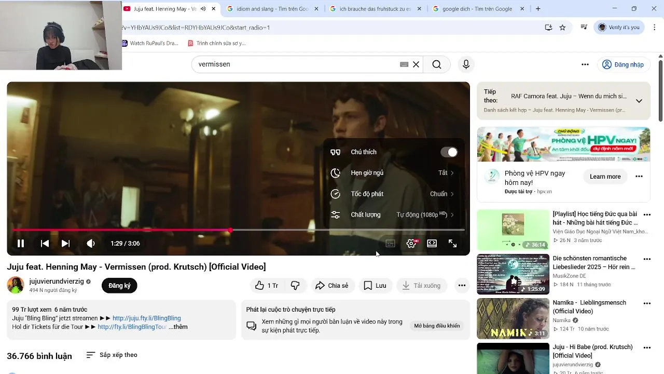Open Trình chính sửa sơ y... bookmark
664x374 pixels.
[x=217, y=43]
